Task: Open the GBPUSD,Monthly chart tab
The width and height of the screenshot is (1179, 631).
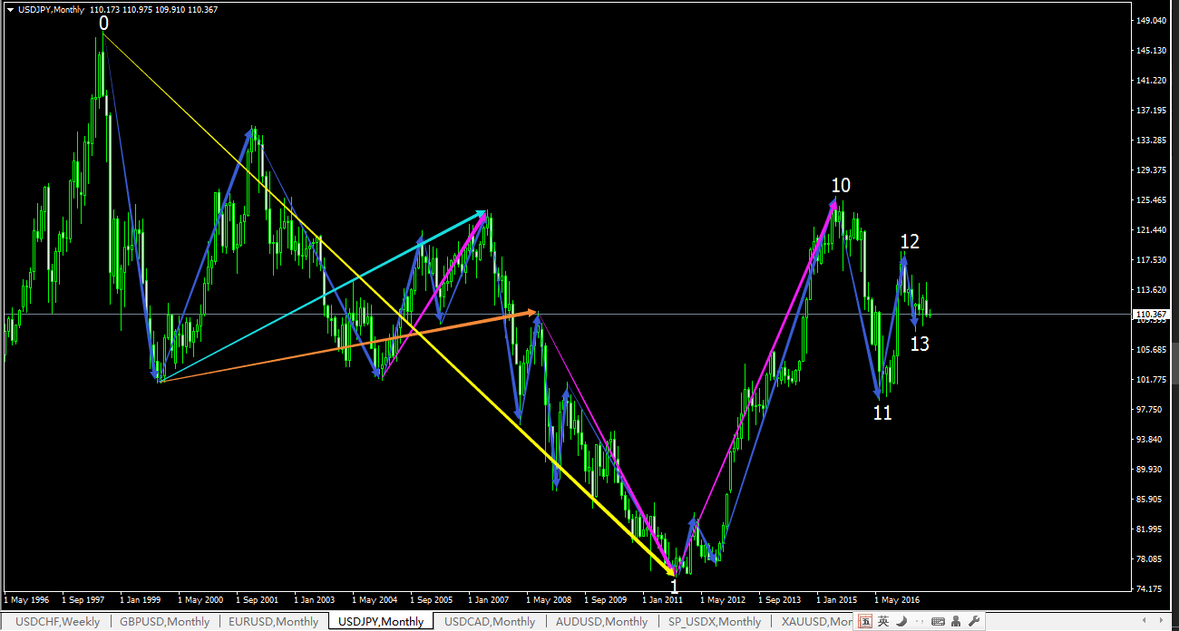Action: click(164, 622)
